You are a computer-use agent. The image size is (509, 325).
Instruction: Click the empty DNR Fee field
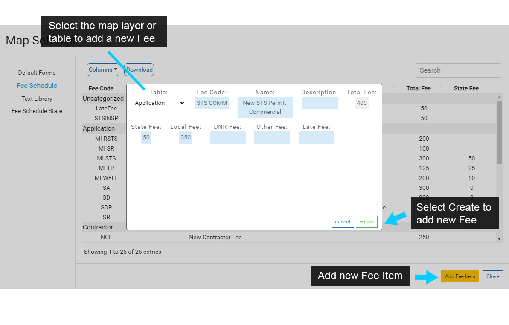227,137
